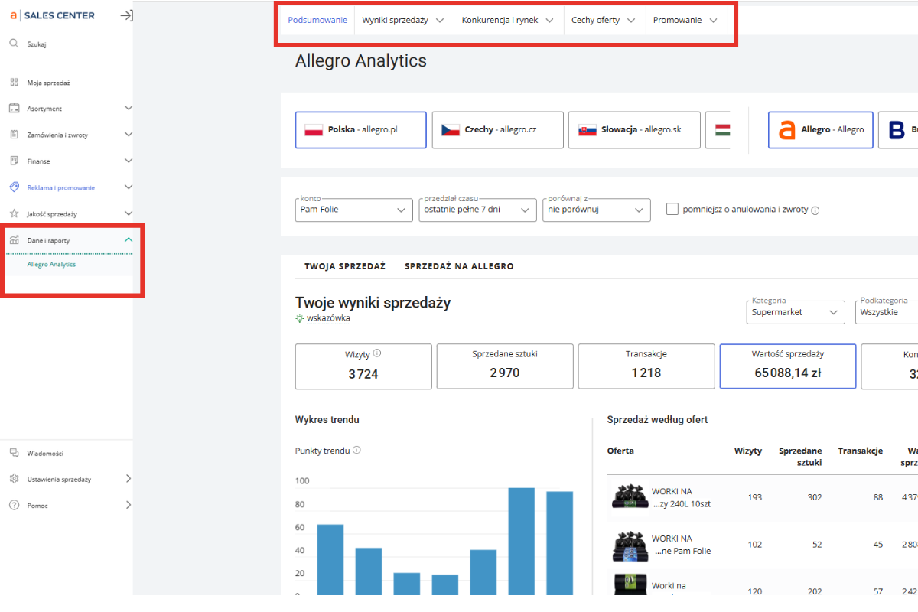Enable pomniejsz o anulowania i zwroty checkbox
918x612 pixels.
[x=672, y=209]
